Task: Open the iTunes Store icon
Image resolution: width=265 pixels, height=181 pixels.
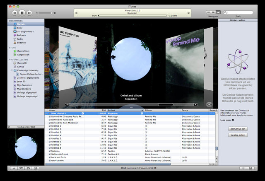Action: [x=15, y=51]
